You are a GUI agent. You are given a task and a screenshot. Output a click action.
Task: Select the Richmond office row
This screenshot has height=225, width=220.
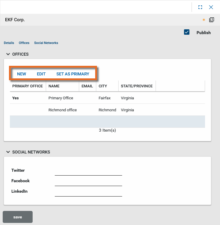pyautogui.click(x=63, y=110)
